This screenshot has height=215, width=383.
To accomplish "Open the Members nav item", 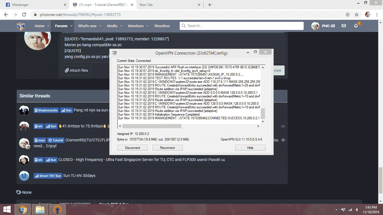I will (136, 26).
